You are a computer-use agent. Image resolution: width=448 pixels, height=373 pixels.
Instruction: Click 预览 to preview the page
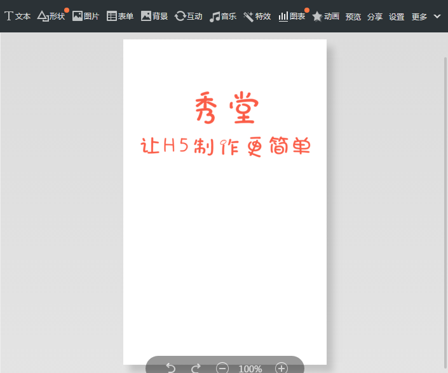point(353,17)
